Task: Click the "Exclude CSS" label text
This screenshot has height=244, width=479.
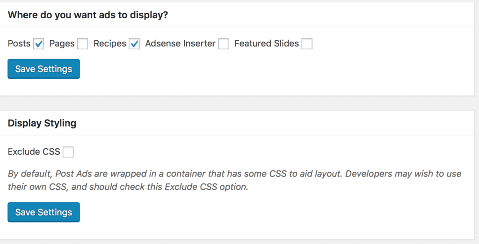Action: click(x=34, y=152)
